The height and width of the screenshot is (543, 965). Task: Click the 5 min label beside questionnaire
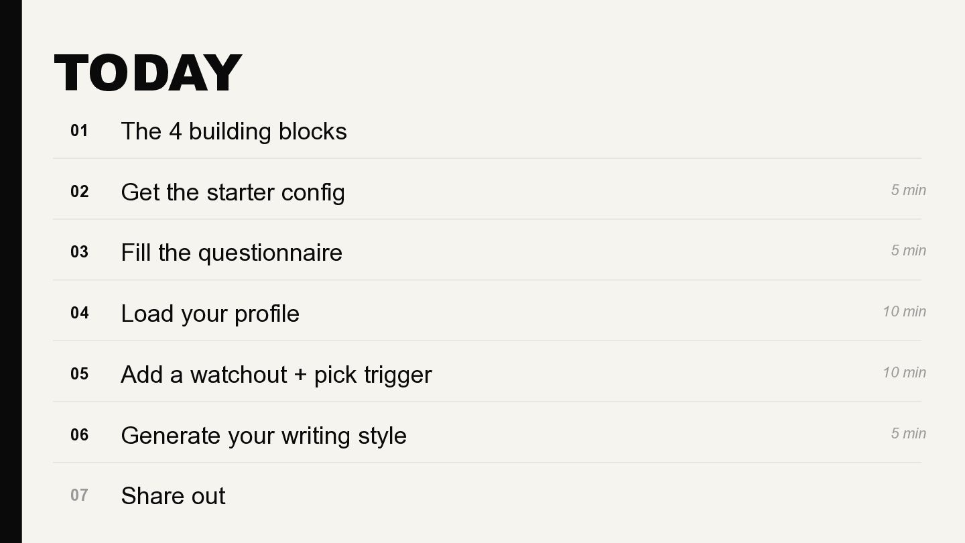coord(908,251)
